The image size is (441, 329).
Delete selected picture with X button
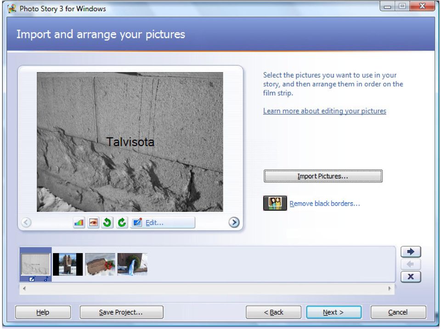coord(411,277)
